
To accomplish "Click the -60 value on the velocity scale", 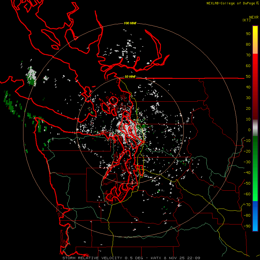I will [247, 194].
